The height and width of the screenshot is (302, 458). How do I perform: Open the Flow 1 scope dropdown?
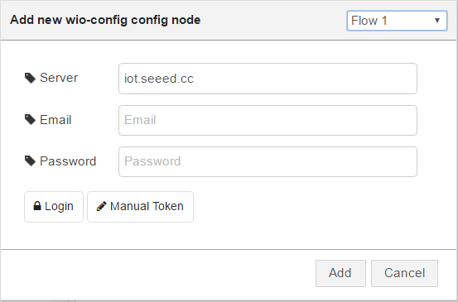pyautogui.click(x=397, y=21)
